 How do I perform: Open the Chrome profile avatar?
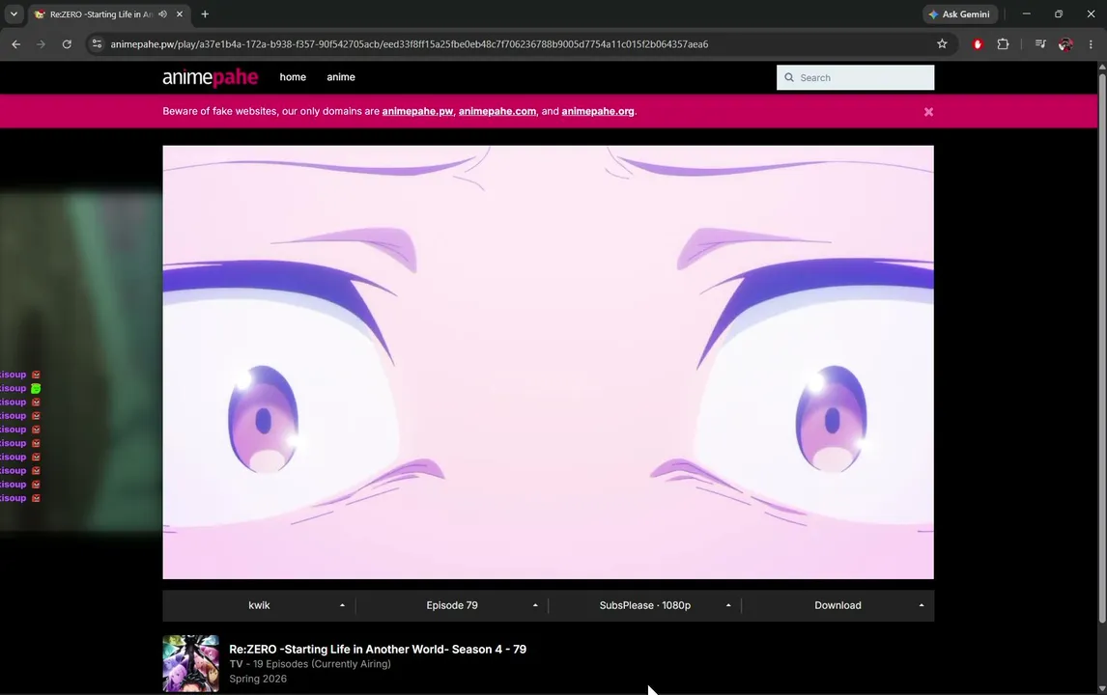[1065, 43]
